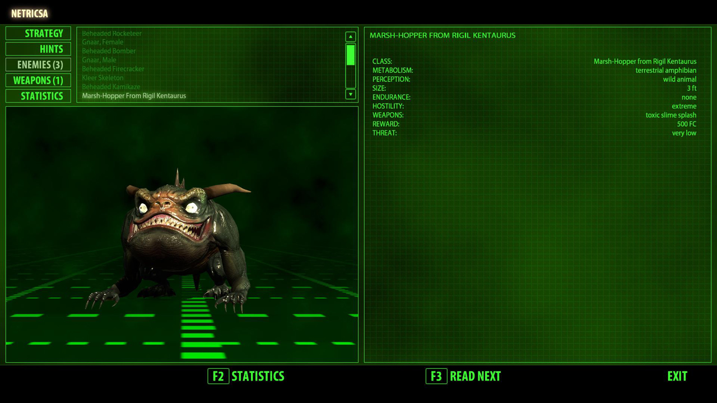Open the Strategy tab

[x=38, y=34]
